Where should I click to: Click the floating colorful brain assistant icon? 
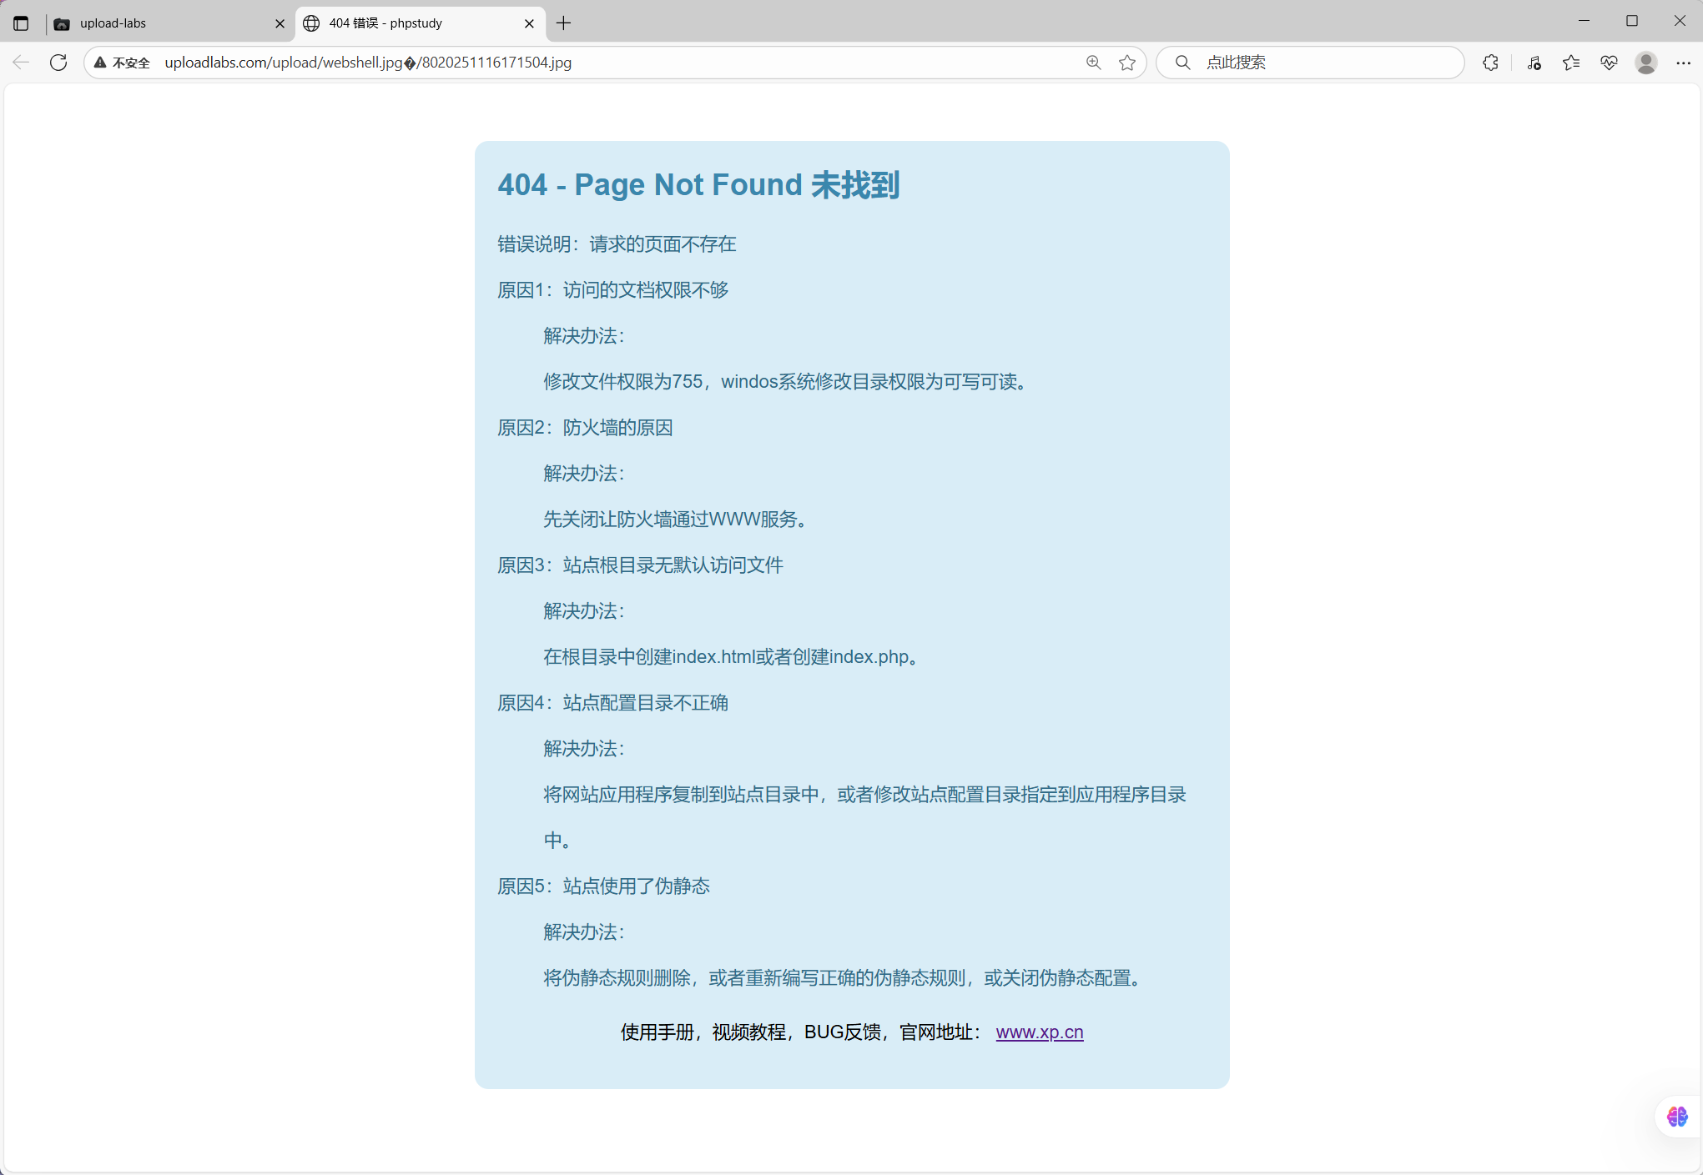1676,1117
